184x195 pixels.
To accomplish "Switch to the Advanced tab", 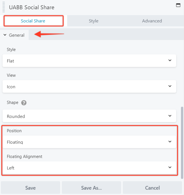I will coord(152,21).
